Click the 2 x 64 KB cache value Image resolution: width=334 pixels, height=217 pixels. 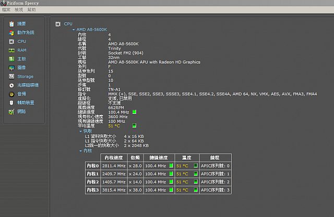click(x=134, y=141)
